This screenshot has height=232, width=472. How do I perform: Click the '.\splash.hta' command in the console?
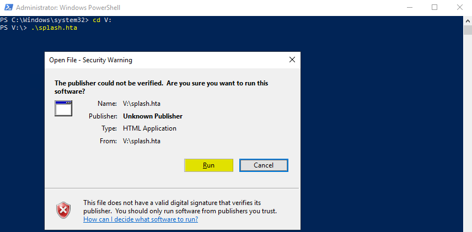click(54, 28)
